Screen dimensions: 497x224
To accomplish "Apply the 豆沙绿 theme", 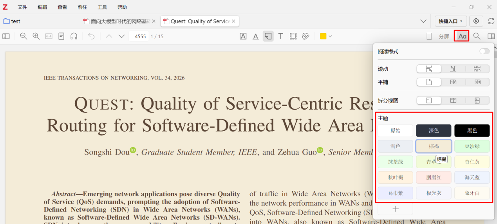I will pyautogui.click(x=472, y=146).
